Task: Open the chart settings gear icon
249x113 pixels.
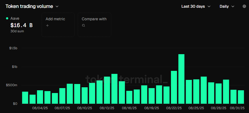Action: pos(244,6)
